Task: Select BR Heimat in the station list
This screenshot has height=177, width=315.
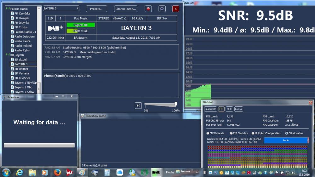Action: point(21,69)
